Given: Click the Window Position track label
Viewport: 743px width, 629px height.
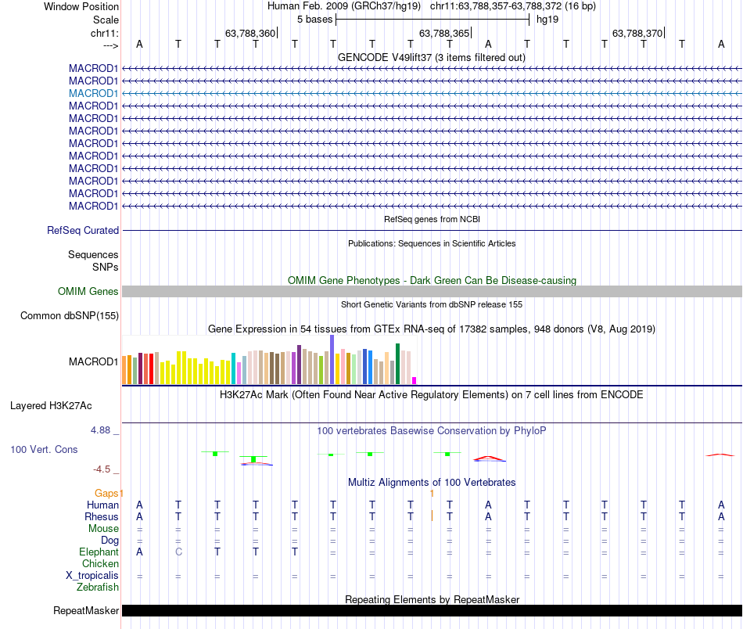Looking at the screenshot, I should tap(81, 6).
